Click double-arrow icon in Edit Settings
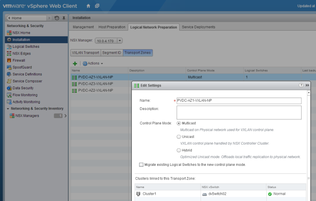This screenshot has height=201, width=316. point(307,85)
